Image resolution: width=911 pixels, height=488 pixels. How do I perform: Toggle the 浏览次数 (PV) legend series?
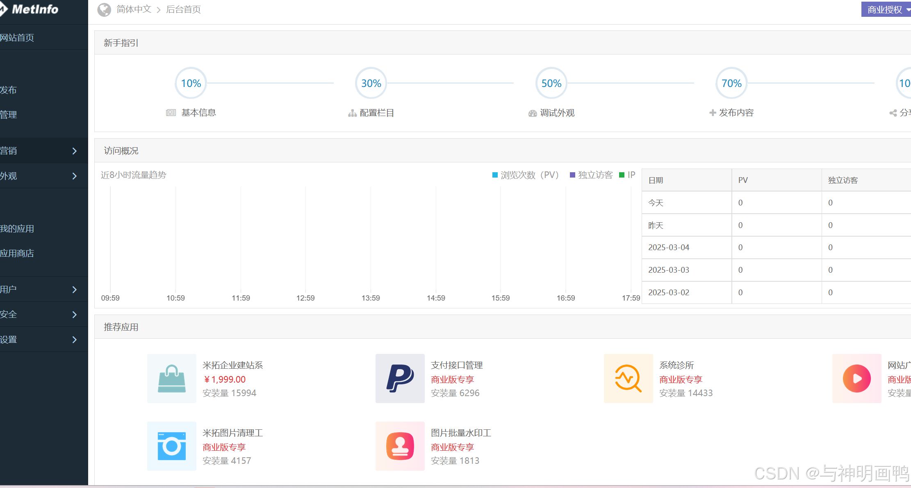pos(525,175)
